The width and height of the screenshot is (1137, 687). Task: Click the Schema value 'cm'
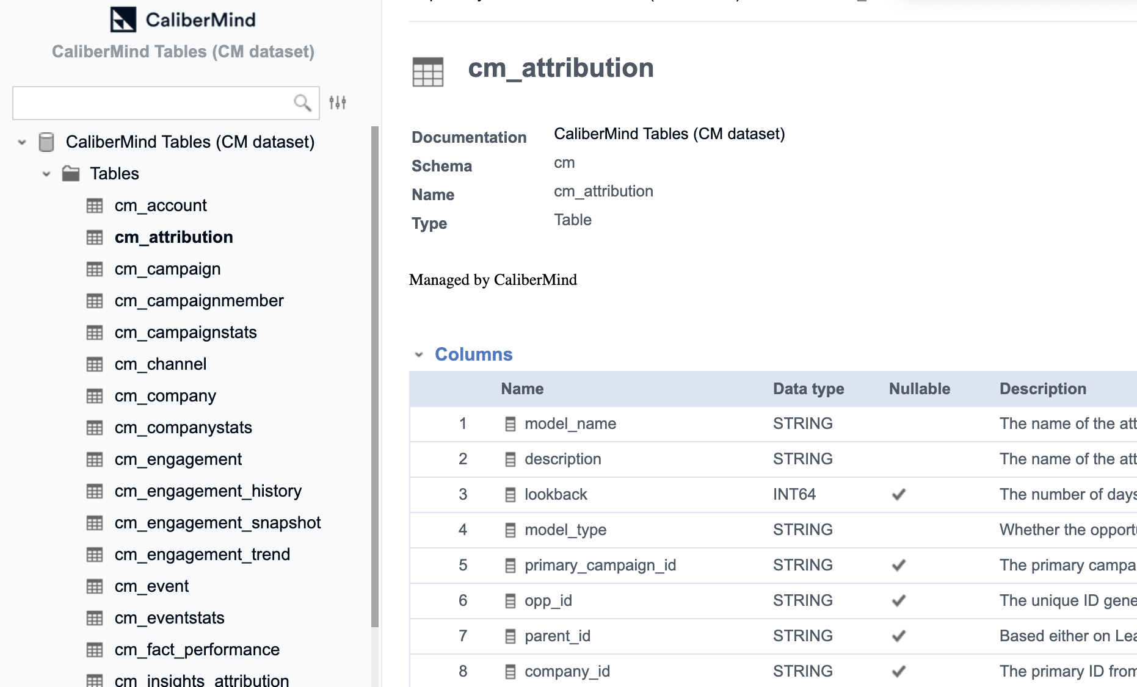pyautogui.click(x=564, y=163)
